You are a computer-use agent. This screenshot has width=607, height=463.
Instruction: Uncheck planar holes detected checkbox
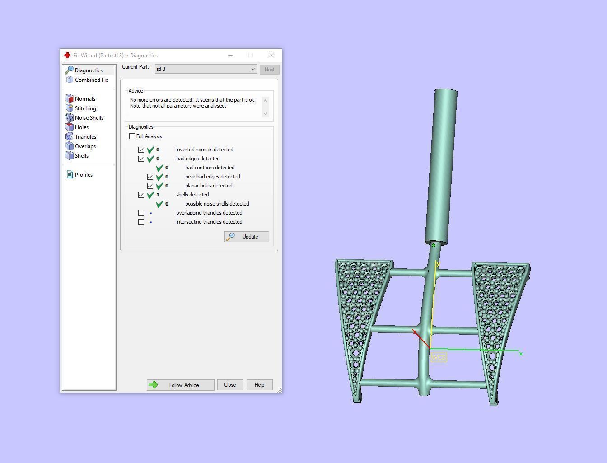coord(150,186)
